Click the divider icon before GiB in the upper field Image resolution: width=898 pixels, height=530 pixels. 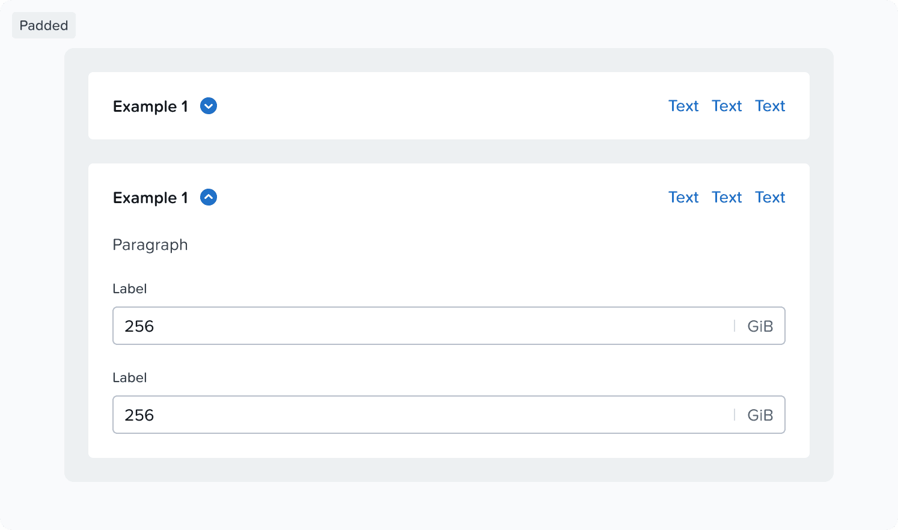click(x=733, y=326)
